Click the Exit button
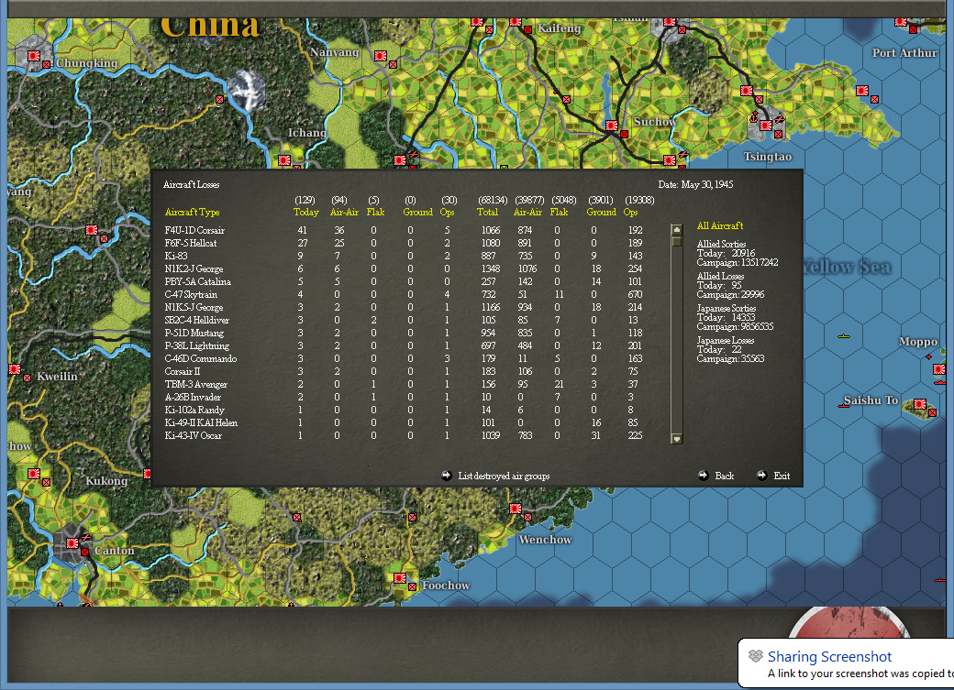Image resolution: width=954 pixels, height=690 pixels. click(782, 476)
